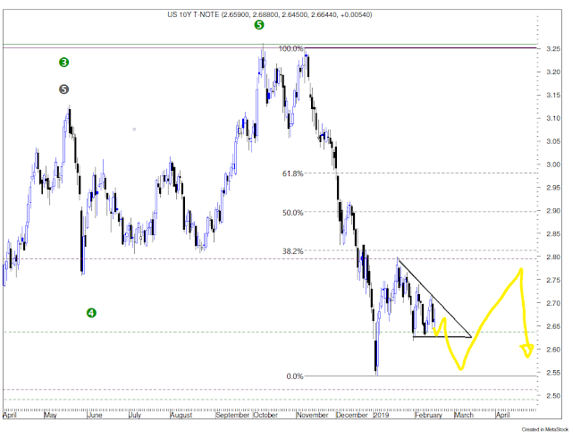
Task: Click the 2.80 price axis label
Action: 553,257
